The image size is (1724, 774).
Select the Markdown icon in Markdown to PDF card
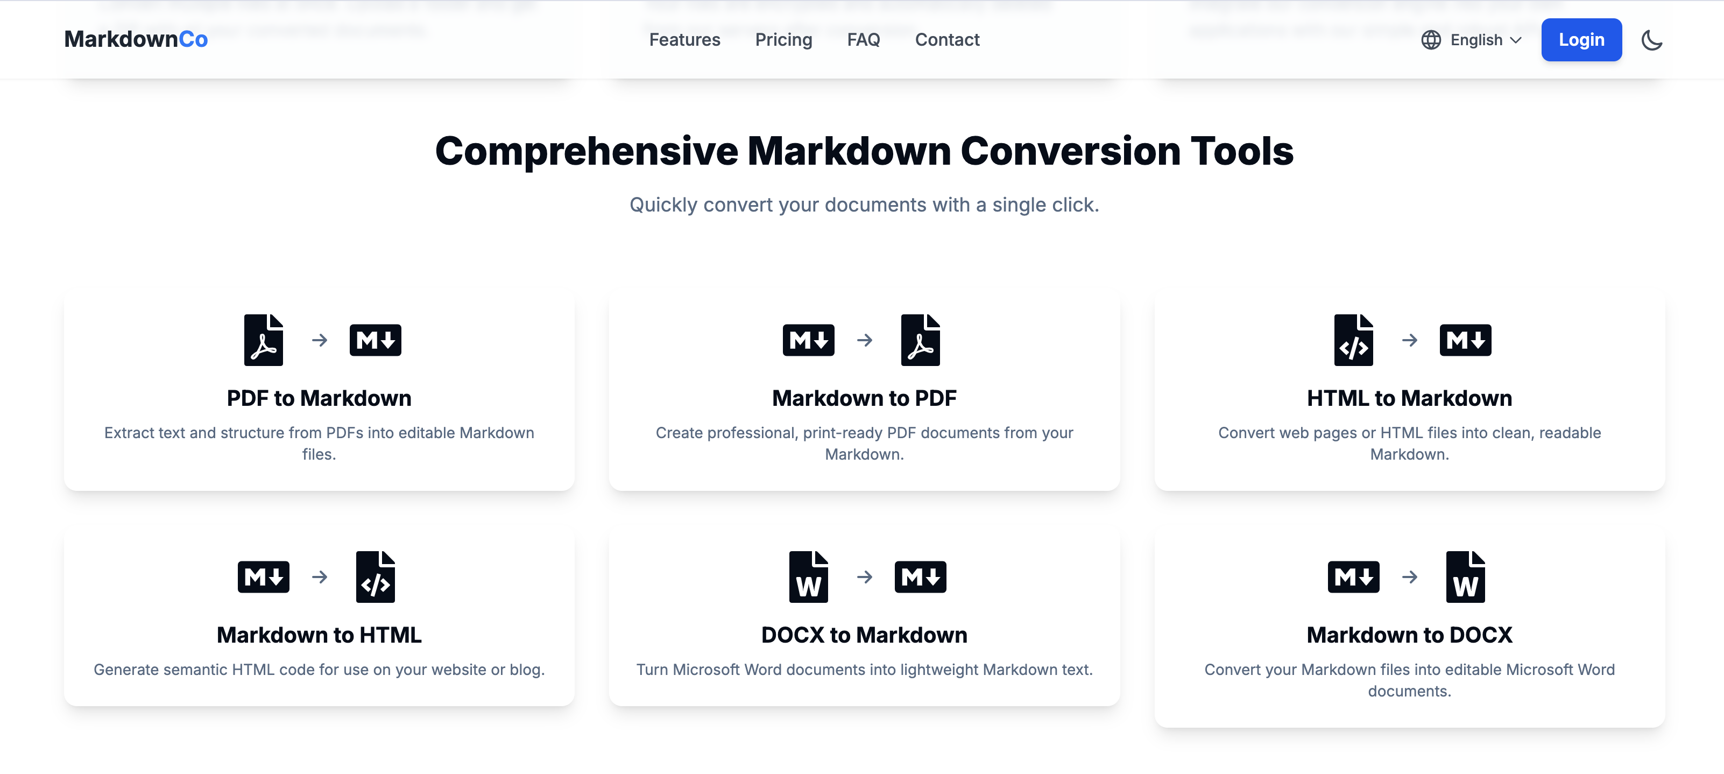click(809, 340)
